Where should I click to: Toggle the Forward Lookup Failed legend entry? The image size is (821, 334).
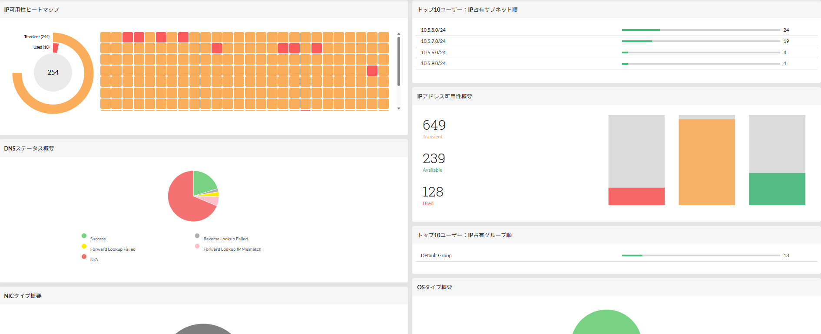point(109,249)
